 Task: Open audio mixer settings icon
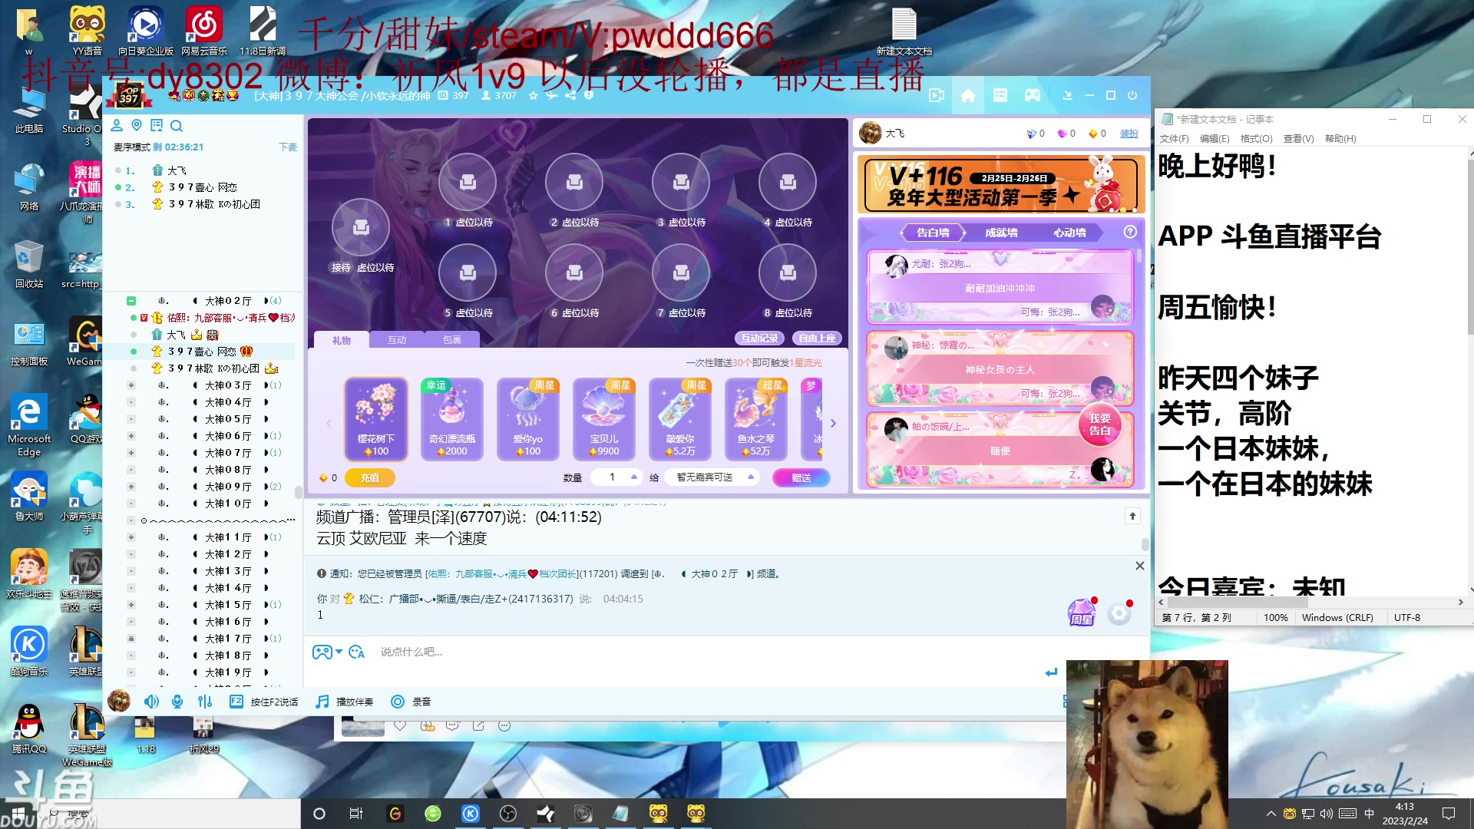204,702
